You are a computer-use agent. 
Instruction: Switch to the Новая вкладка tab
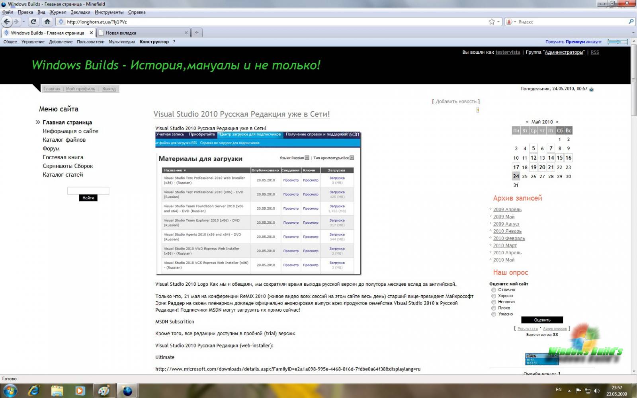pos(143,33)
